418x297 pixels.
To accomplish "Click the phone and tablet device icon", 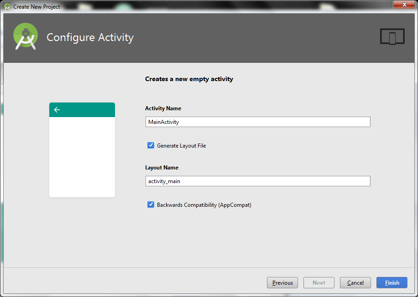I will (392, 37).
